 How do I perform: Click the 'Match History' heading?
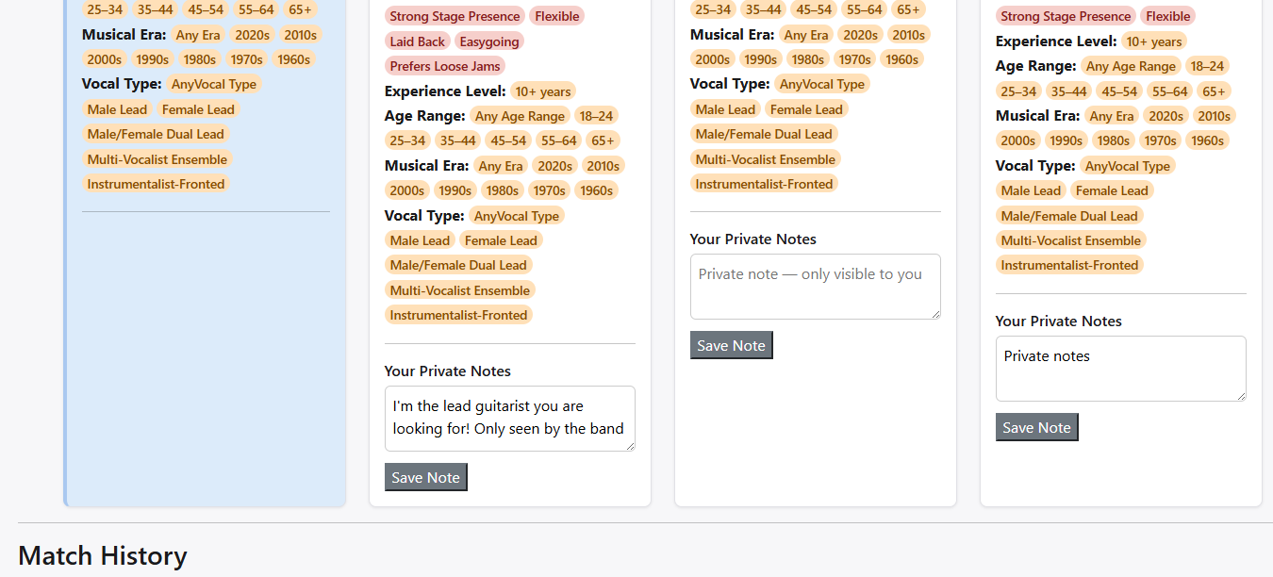(x=103, y=555)
